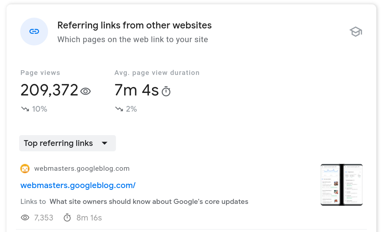The width and height of the screenshot is (385, 232).
Task: Click the Page views label
Action: pos(40,72)
